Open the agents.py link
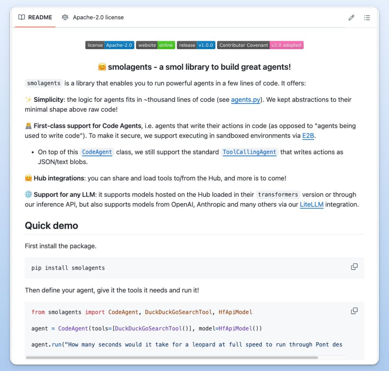The height and width of the screenshot is (371, 389). point(245,100)
